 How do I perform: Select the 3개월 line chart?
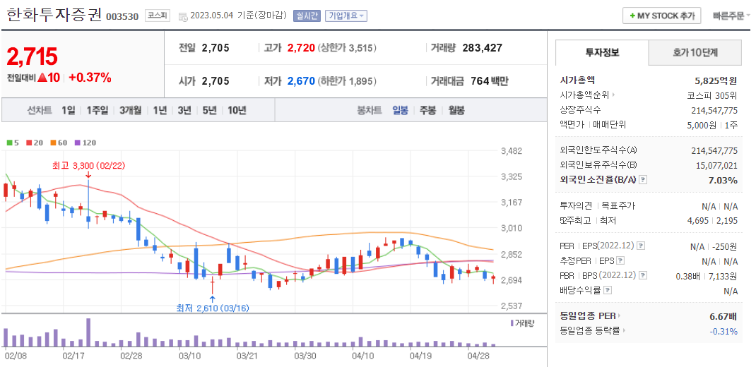131,110
